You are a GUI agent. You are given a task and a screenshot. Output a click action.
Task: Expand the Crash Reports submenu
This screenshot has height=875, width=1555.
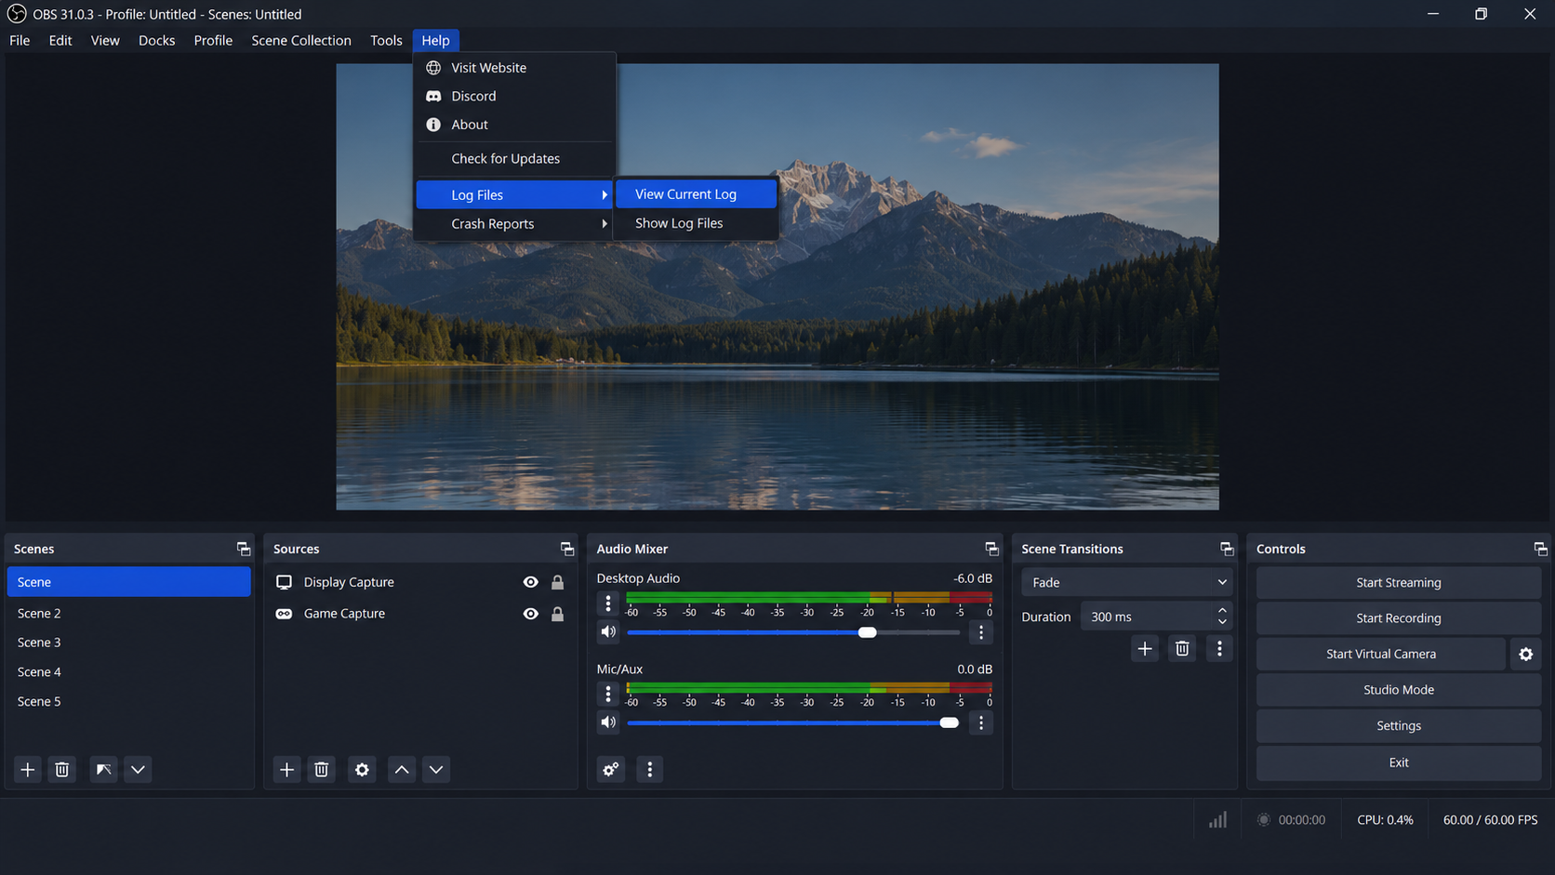pos(514,224)
